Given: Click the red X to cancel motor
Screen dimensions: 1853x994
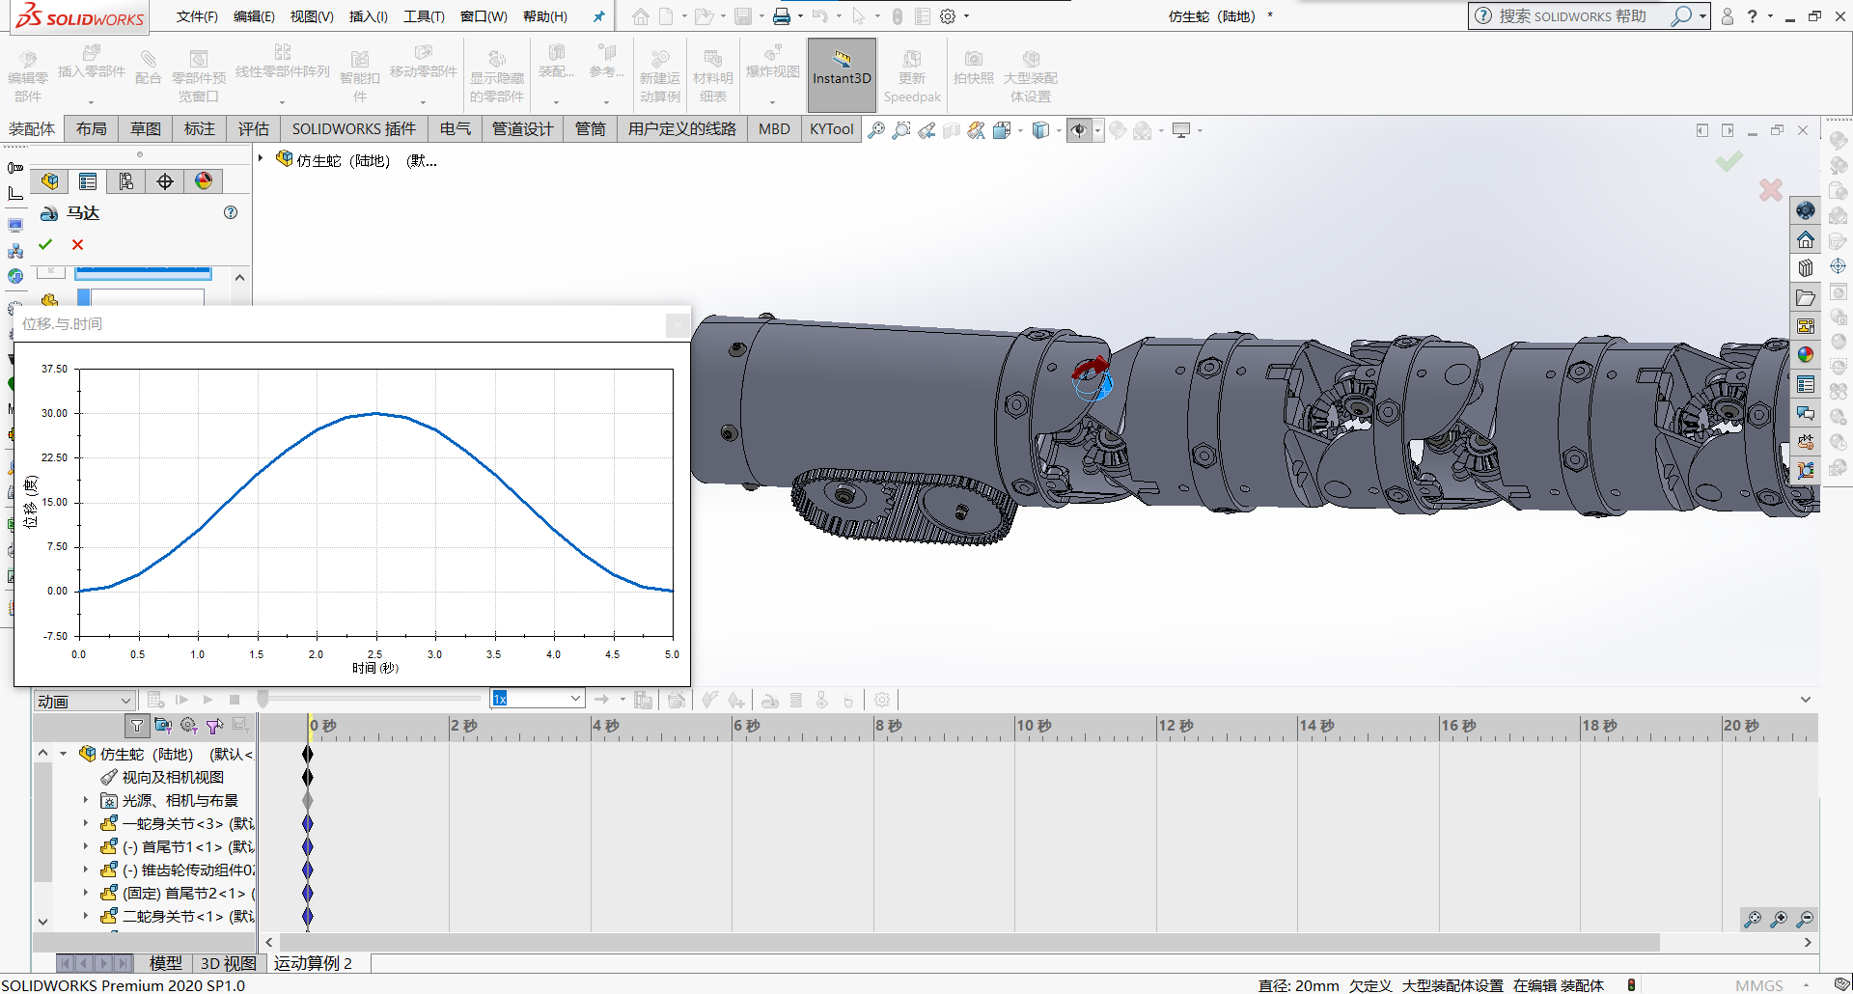Looking at the screenshot, I should coord(78,244).
